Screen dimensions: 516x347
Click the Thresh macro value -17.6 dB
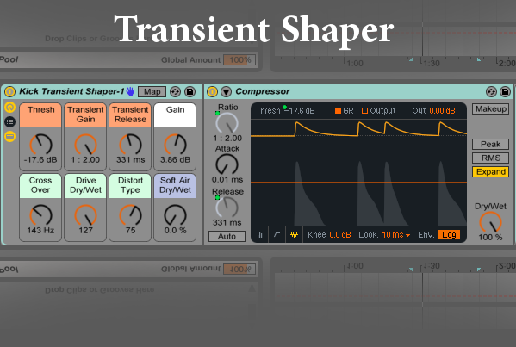coord(40,160)
